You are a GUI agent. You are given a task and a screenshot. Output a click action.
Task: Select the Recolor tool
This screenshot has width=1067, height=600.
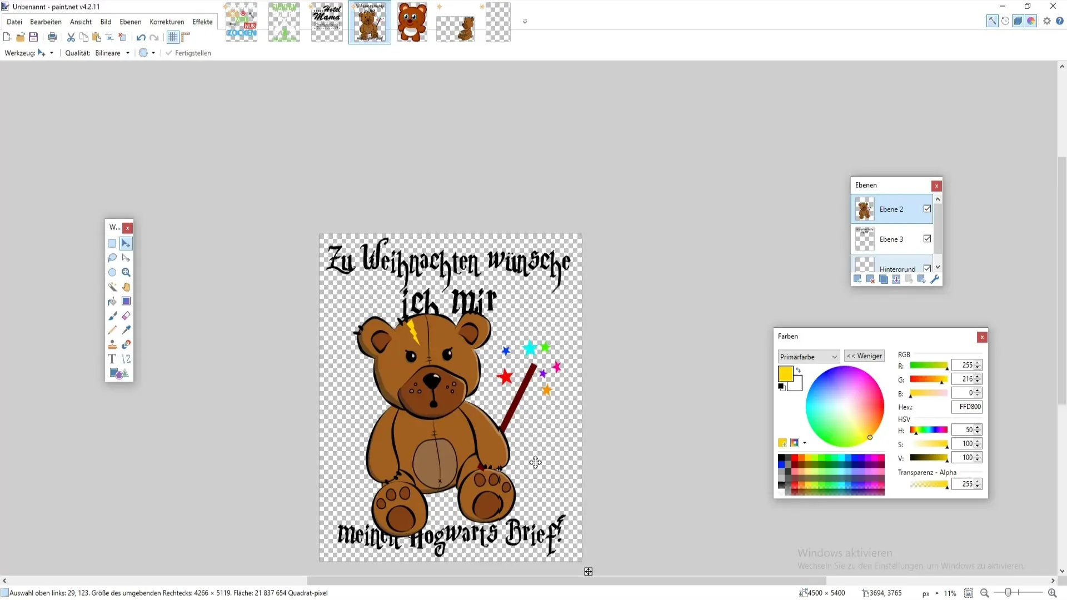[x=126, y=344]
